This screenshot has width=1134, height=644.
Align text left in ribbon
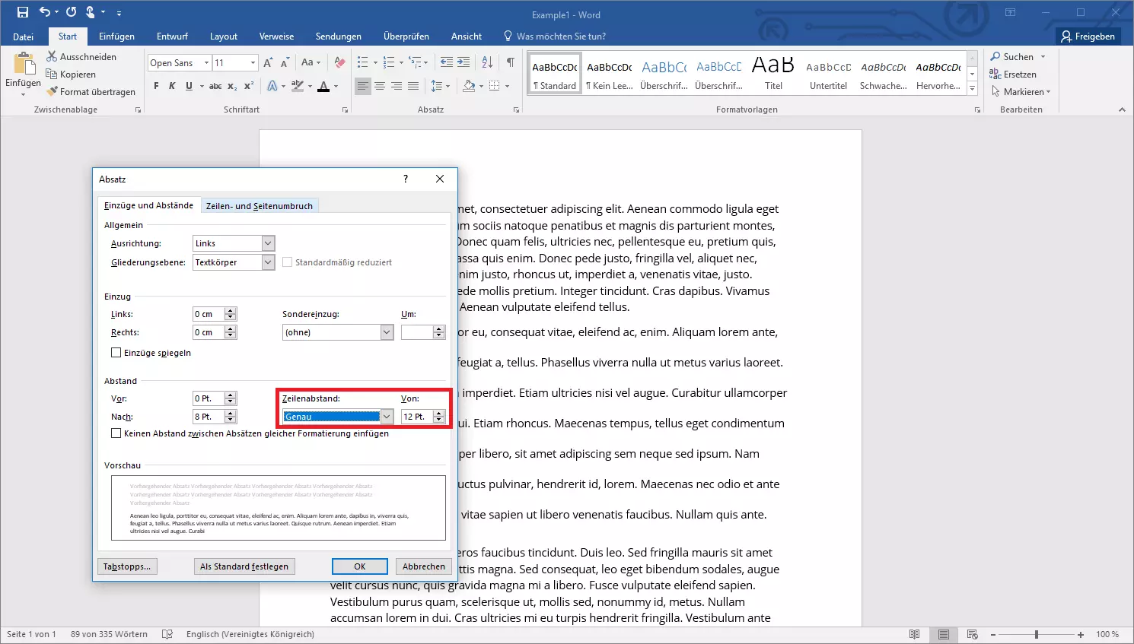(x=363, y=86)
